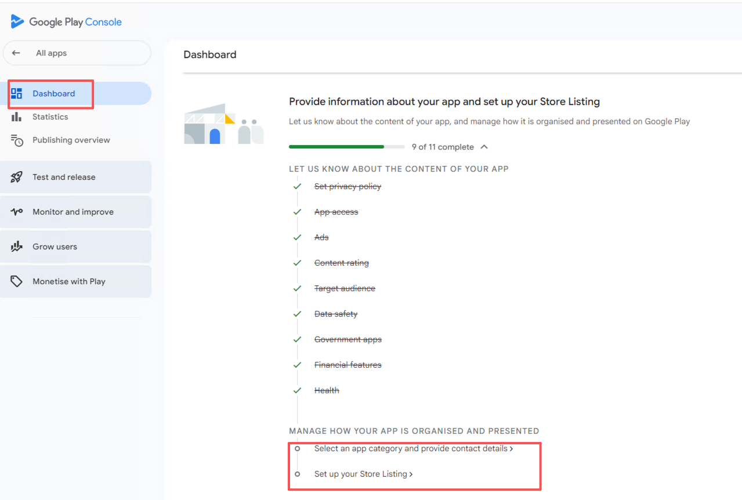Click the Google Play Console logo

click(66, 22)
